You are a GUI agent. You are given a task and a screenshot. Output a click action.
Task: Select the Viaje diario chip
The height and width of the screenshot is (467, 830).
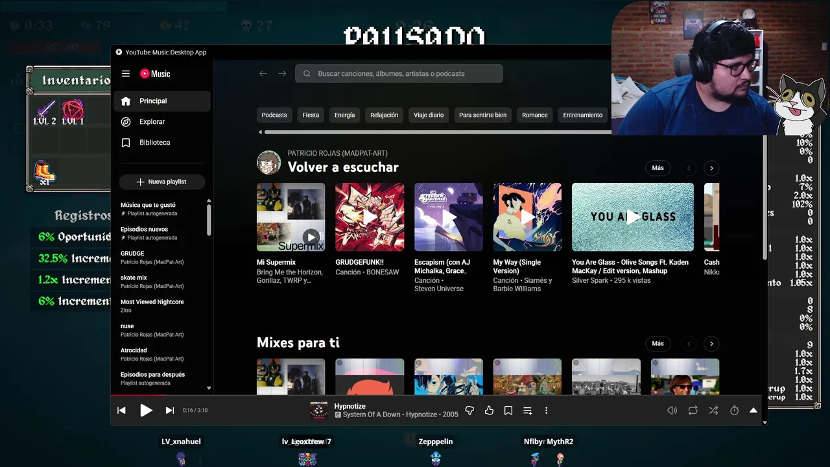(x=429, y=115)
